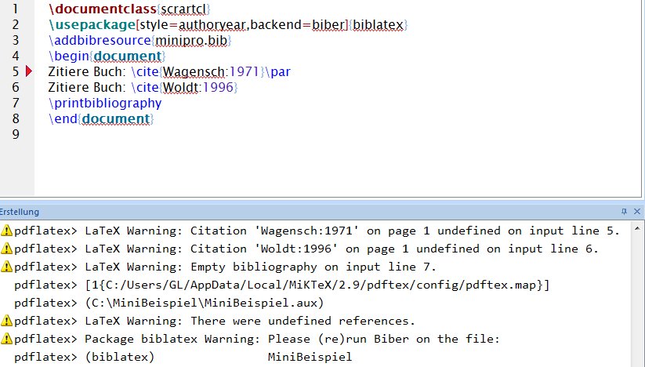
Task: Click the red marker on line 5
Action: point(29,72)
